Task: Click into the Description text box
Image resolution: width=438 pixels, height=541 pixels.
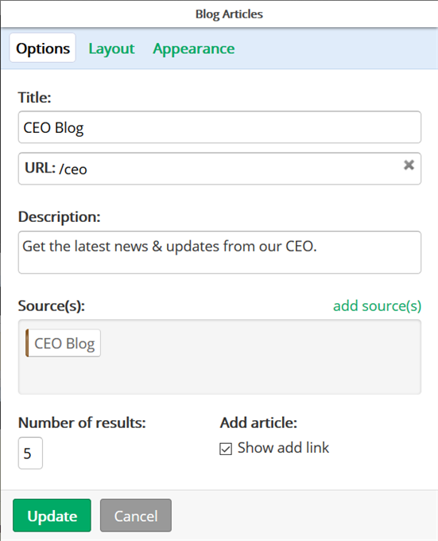Action: tap(219, 252)
